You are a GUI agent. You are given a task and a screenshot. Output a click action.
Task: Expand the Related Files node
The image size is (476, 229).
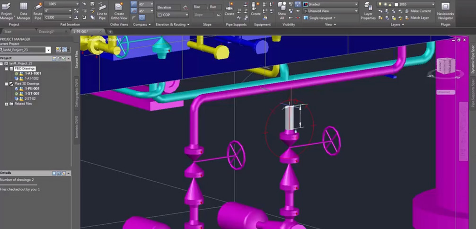pyautogui.click(x=7, y=104)
